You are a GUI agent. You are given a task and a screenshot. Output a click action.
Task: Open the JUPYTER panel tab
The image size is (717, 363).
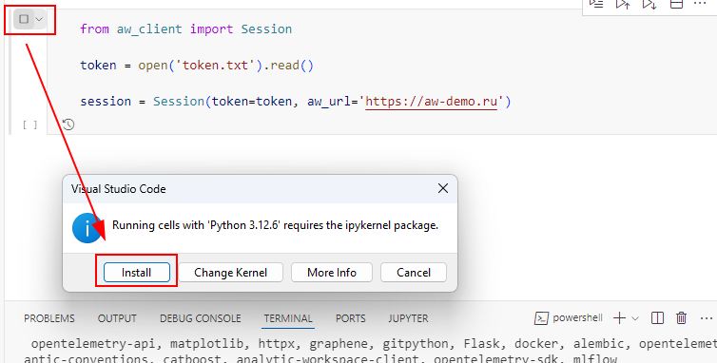pyautogui.click(x=408, y=318)
